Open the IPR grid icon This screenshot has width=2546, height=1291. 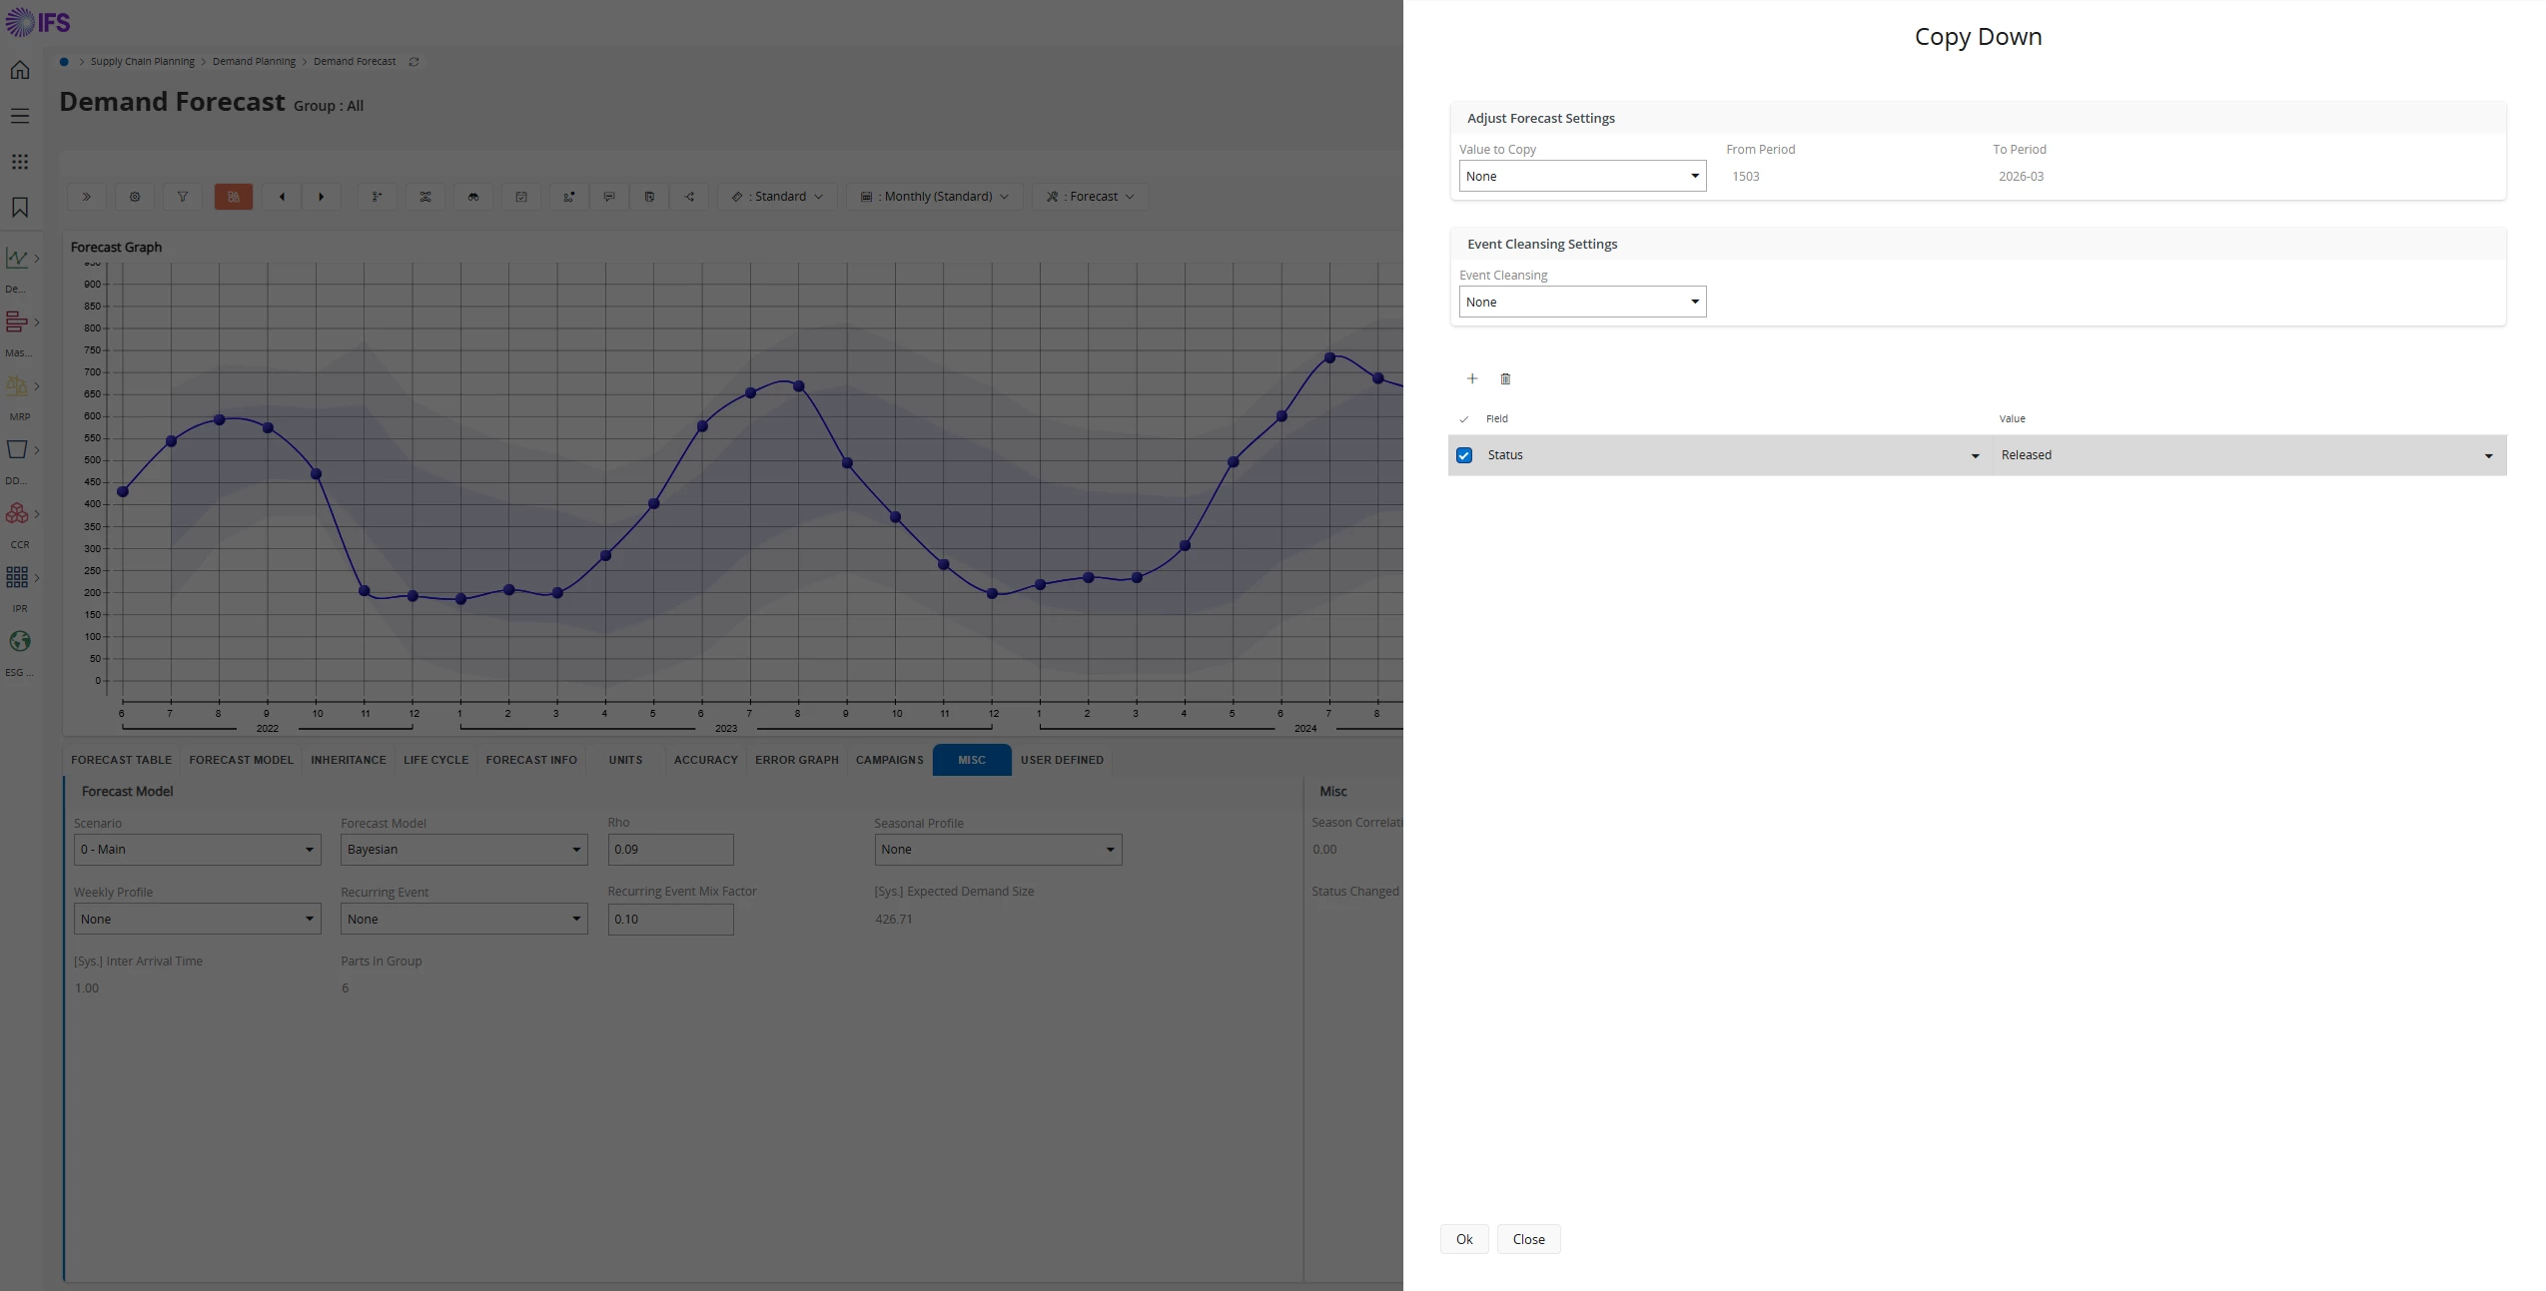coord(17,578)
